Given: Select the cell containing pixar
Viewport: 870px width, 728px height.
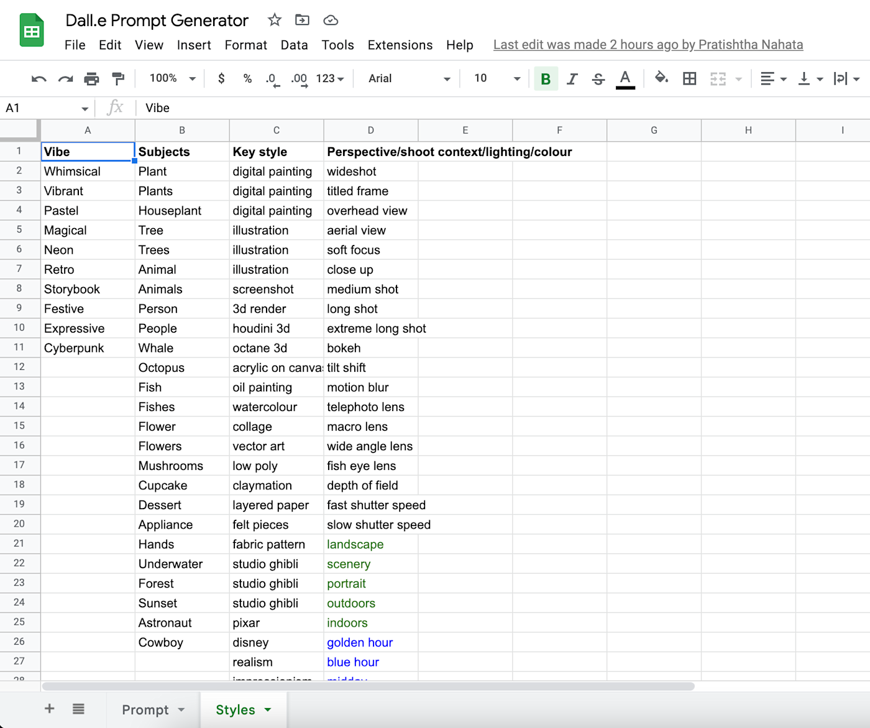Looking at the screenshot, I should coord(277,623).
